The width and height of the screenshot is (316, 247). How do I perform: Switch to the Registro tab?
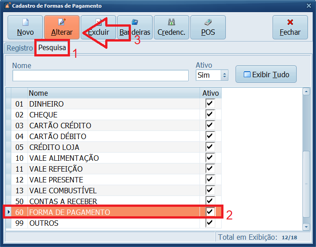[19, 48]
